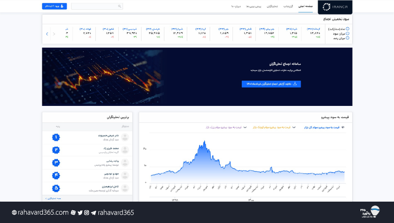Click the برترین تحلیلگران panel heading
Viewport: 394px width, 223px height.
118,117
